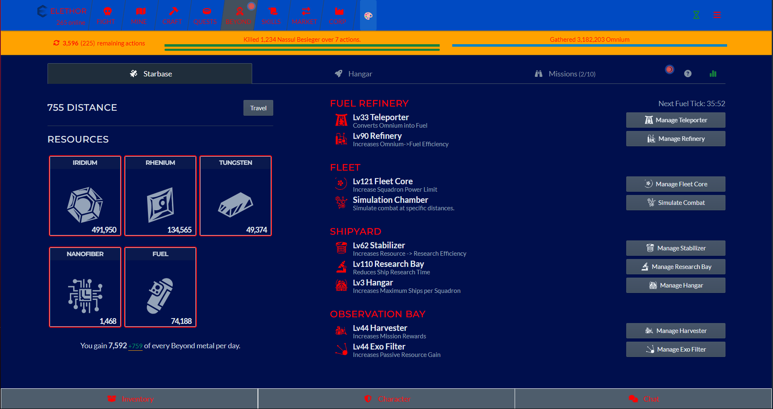Switch to the Starbase tab
773x409 pixels.
(150, 74)
